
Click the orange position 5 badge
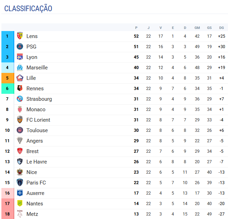coord(7,78)
